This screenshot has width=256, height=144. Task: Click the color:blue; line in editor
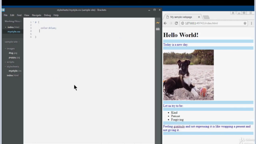(x=48, y=28)
